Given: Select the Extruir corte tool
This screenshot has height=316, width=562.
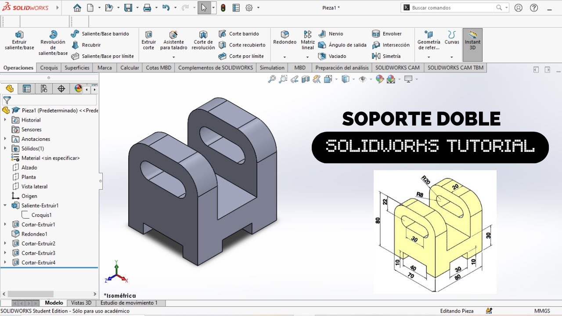Looking at the screenshot, I should pos(148,41).
